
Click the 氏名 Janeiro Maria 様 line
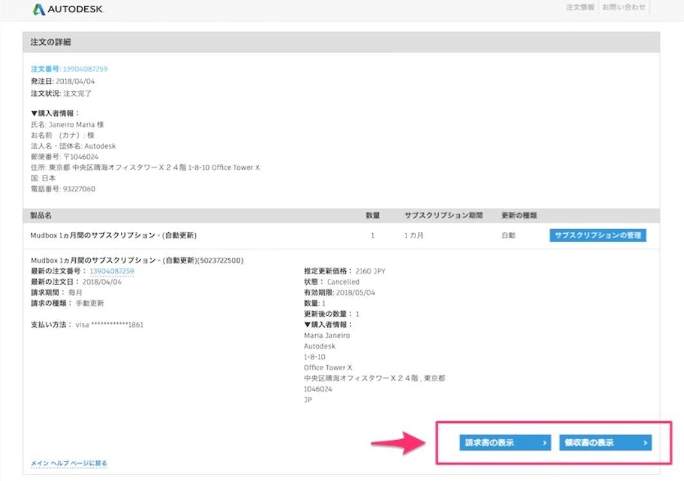tap(67, 125)
